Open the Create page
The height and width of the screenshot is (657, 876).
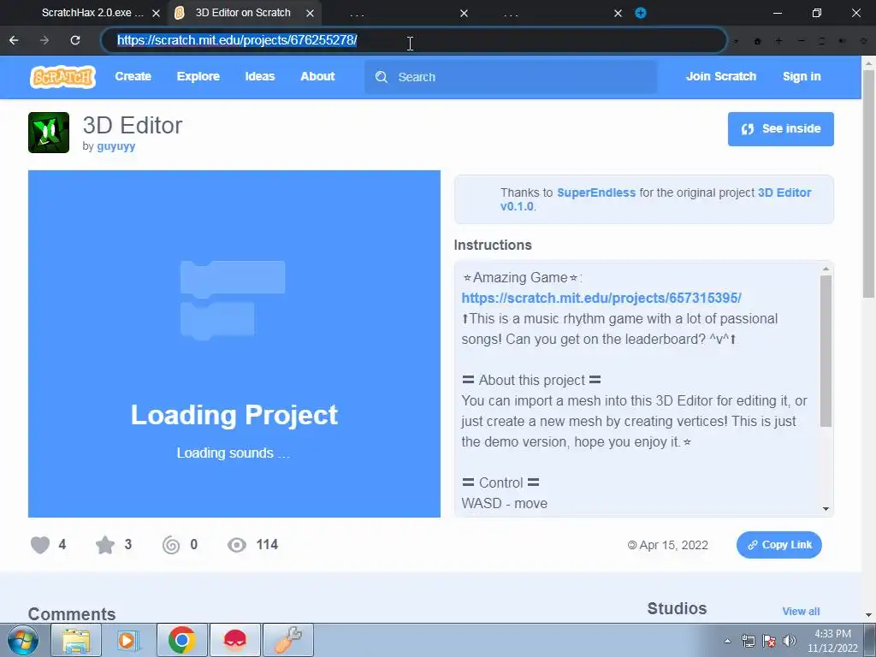[133, 76]
